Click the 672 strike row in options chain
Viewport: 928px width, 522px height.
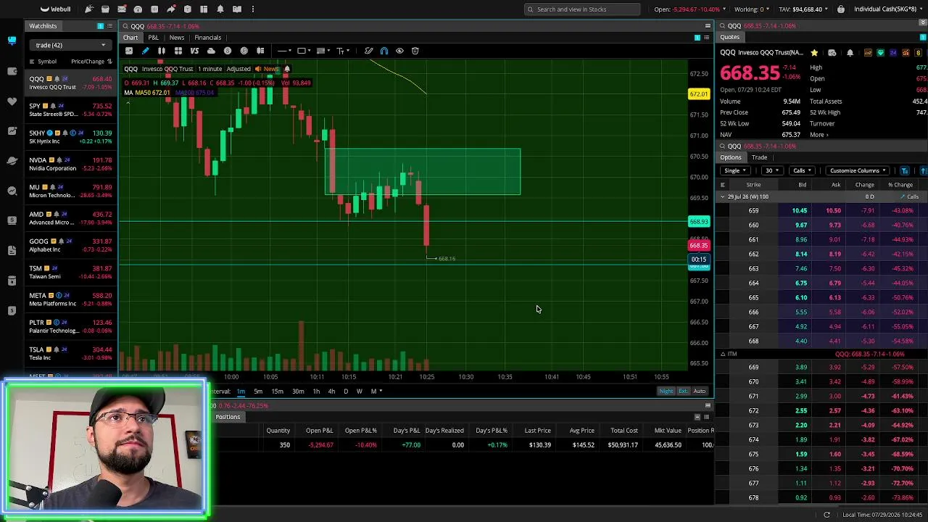pyautogui.click(x=821, y=410)
